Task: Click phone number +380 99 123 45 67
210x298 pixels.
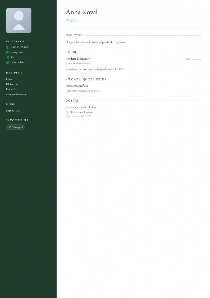Action: coord(20,47)
